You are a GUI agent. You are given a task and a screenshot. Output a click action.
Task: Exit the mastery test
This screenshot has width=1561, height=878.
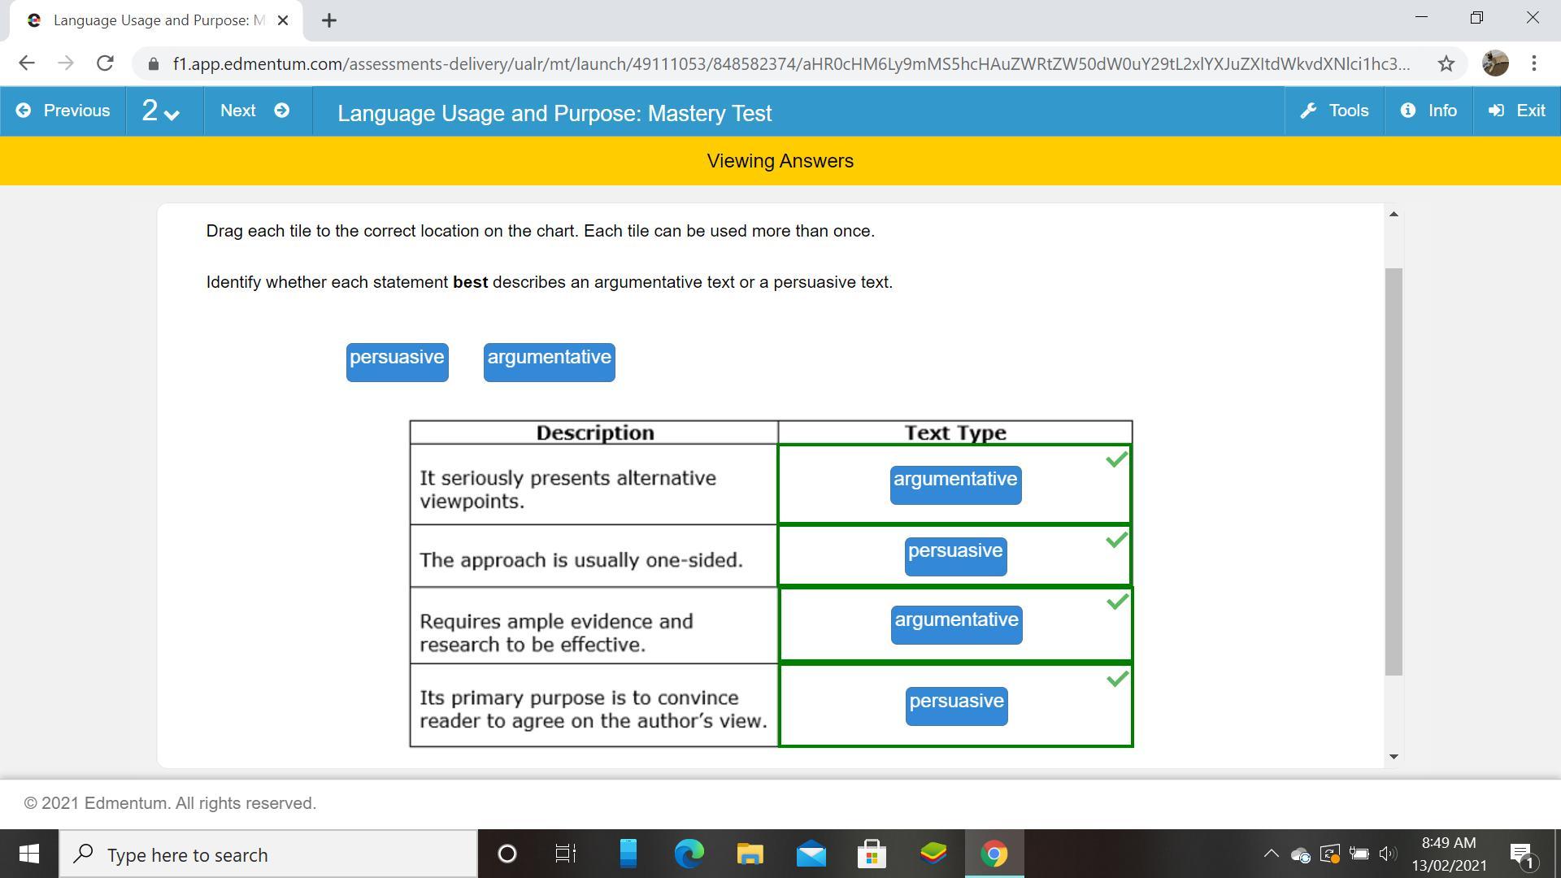[x=1516, y=111]
